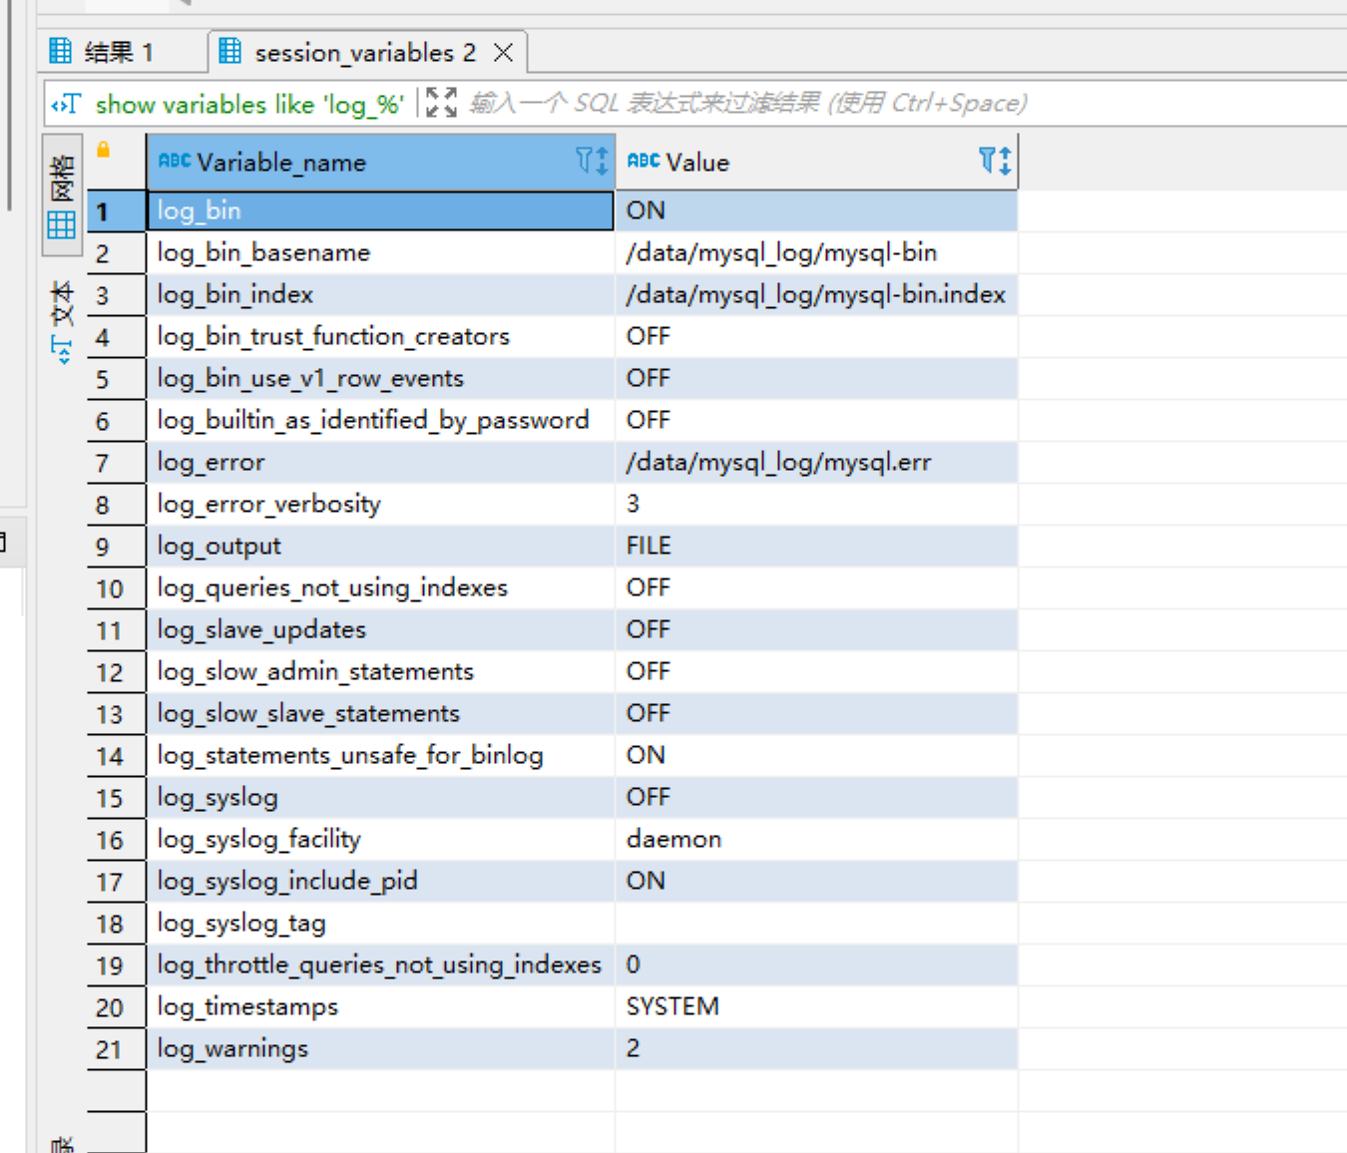Select the log_slow_slave_statements cell
Screen dimensions: 1347x1153
pyautogui.click(x=380, y=713)
